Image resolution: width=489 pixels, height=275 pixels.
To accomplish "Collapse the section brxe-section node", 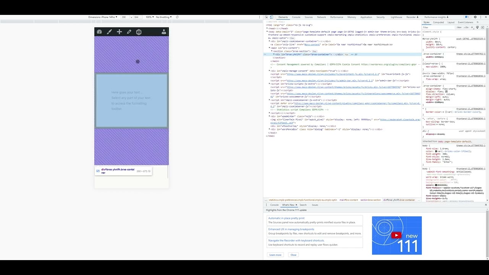I will [x=272, y=51].
